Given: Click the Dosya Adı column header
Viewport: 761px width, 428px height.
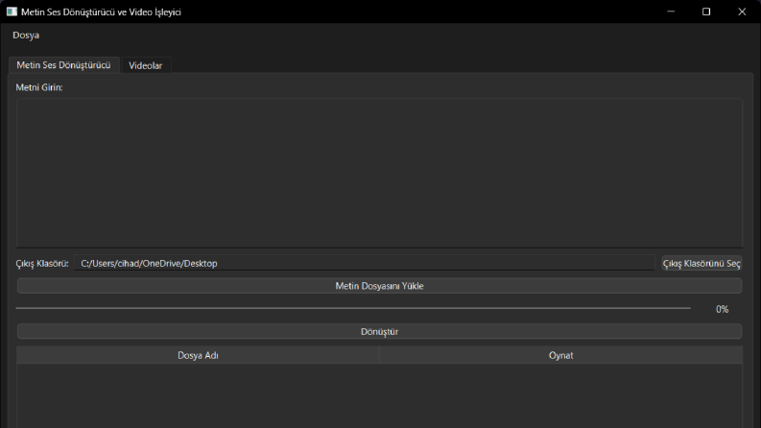Looking at the screenshot, I should tap(198, 355).
